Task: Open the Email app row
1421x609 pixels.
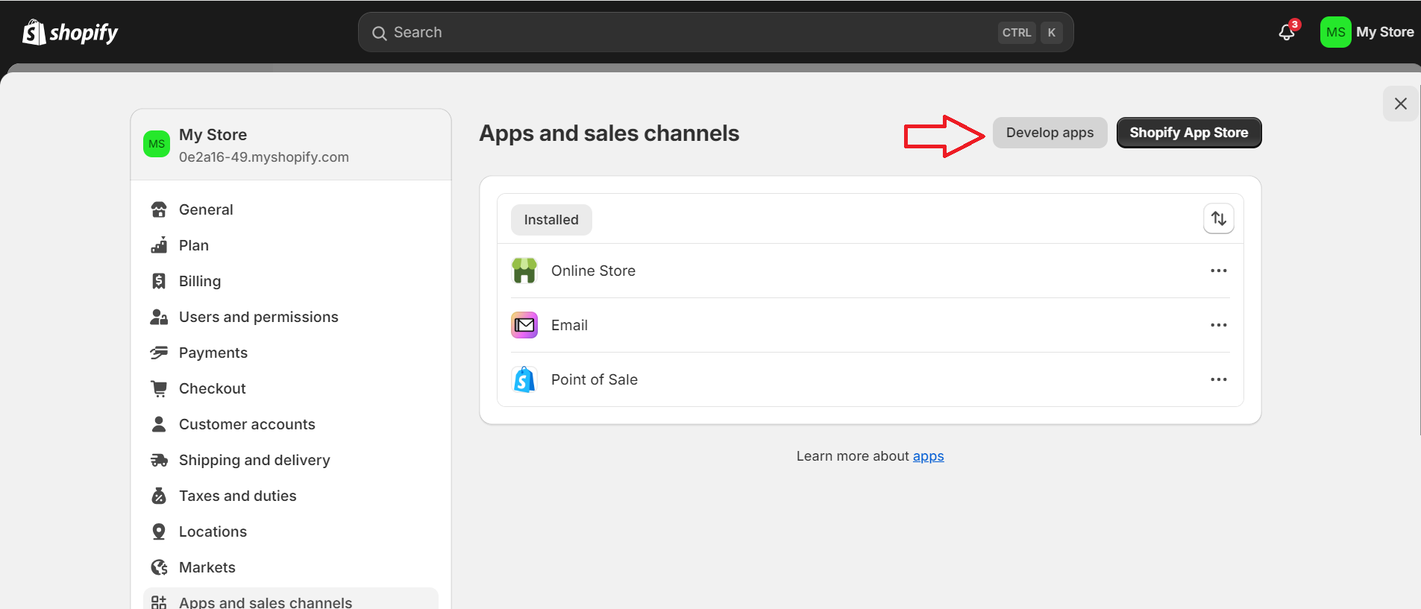Action: pyautogui.click(x=870, y=325)
